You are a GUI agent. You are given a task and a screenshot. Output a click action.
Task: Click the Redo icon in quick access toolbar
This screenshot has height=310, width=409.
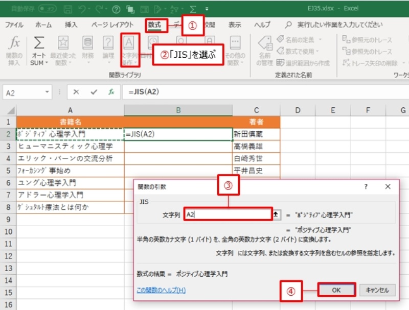(x=99, y=9)
